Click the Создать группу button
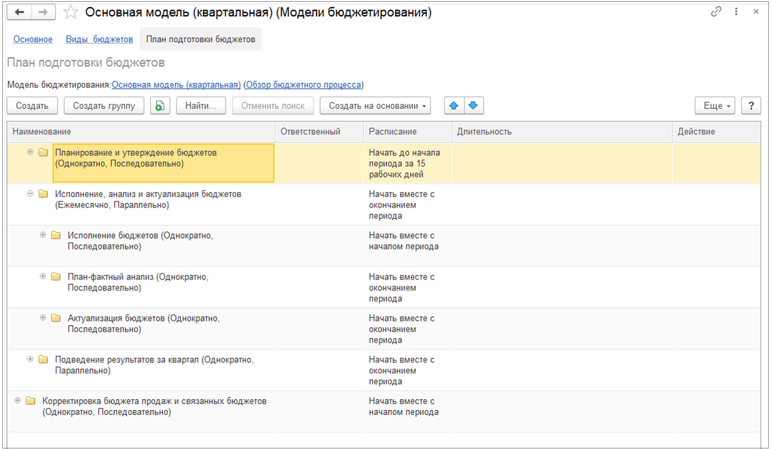 click(104, 106)
